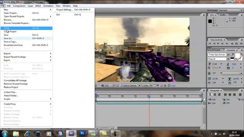
Task: Open the Info panel flyout menu
Action: pyautogui.click(x=242, y=15)
